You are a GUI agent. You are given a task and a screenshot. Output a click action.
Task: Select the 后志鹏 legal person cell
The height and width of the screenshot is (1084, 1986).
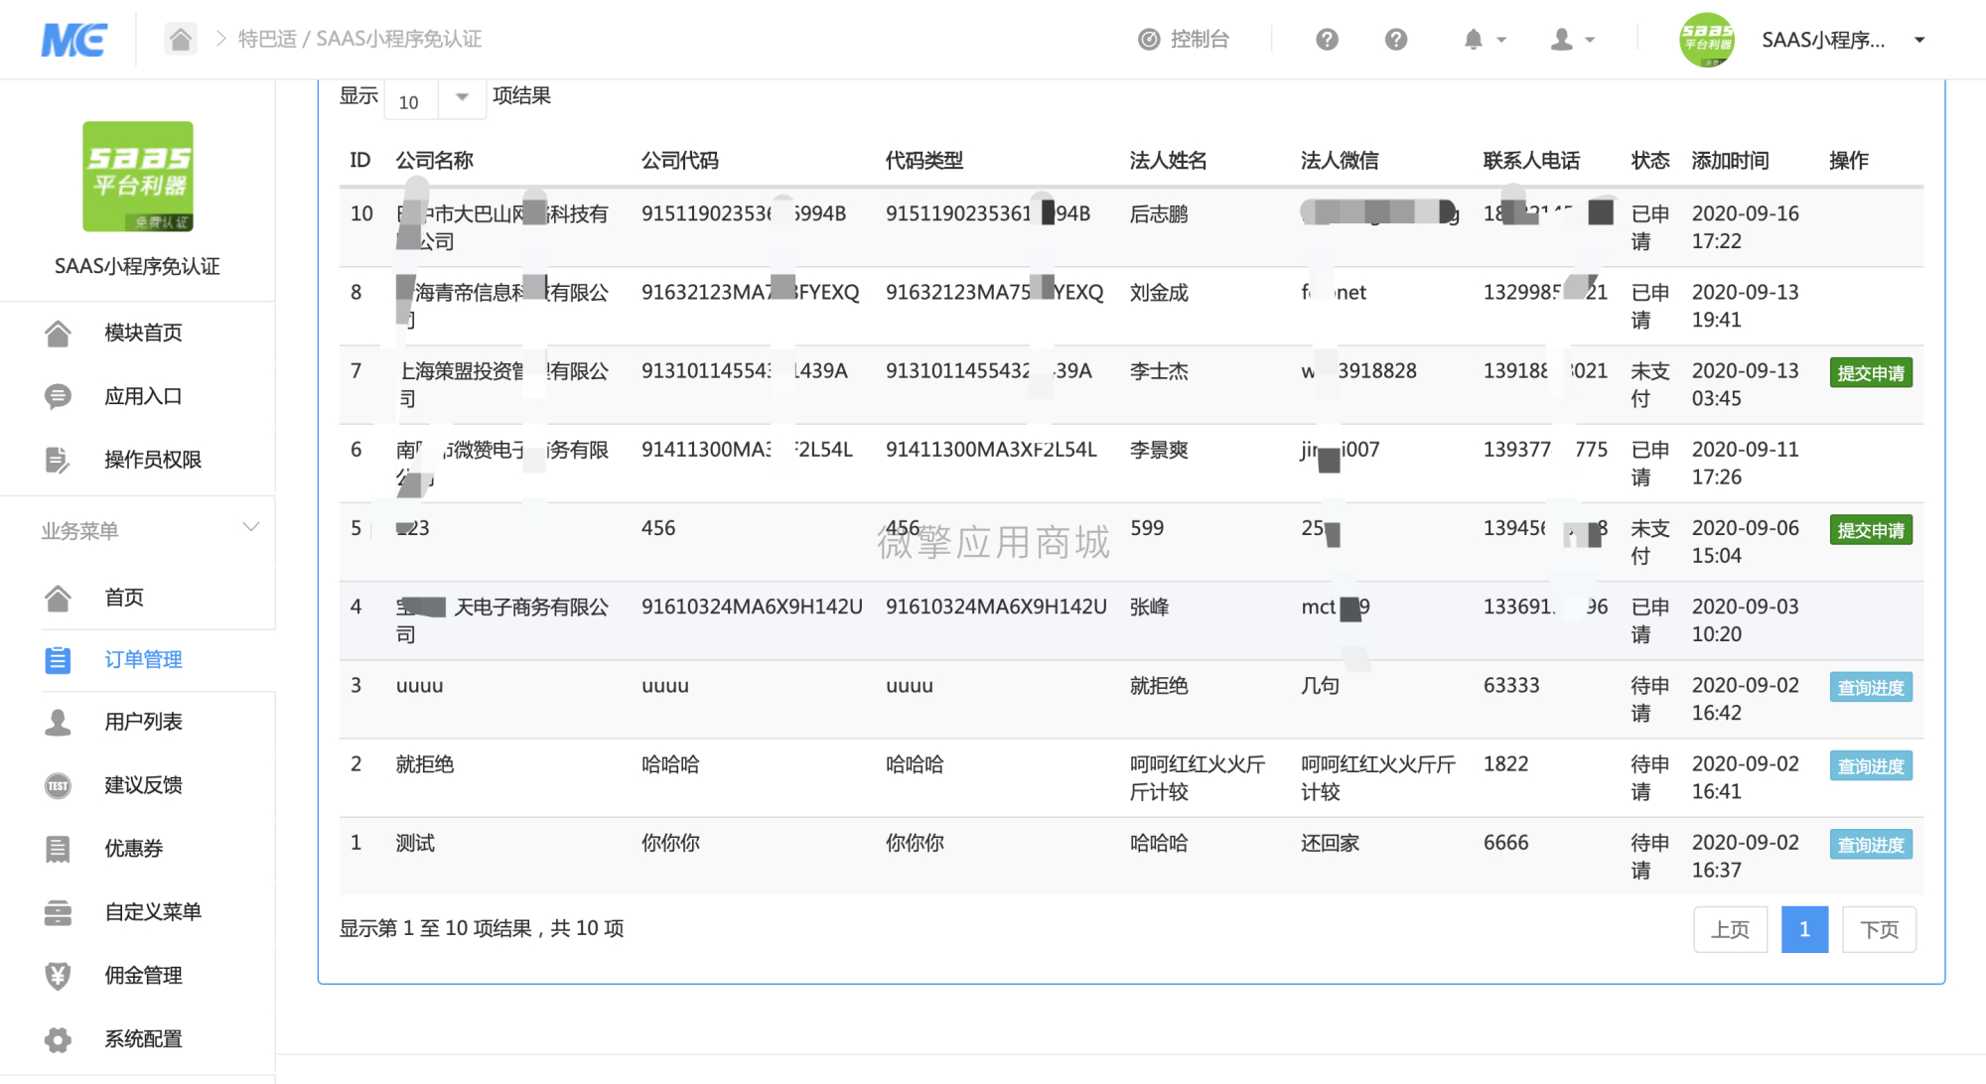(1159, 214)
